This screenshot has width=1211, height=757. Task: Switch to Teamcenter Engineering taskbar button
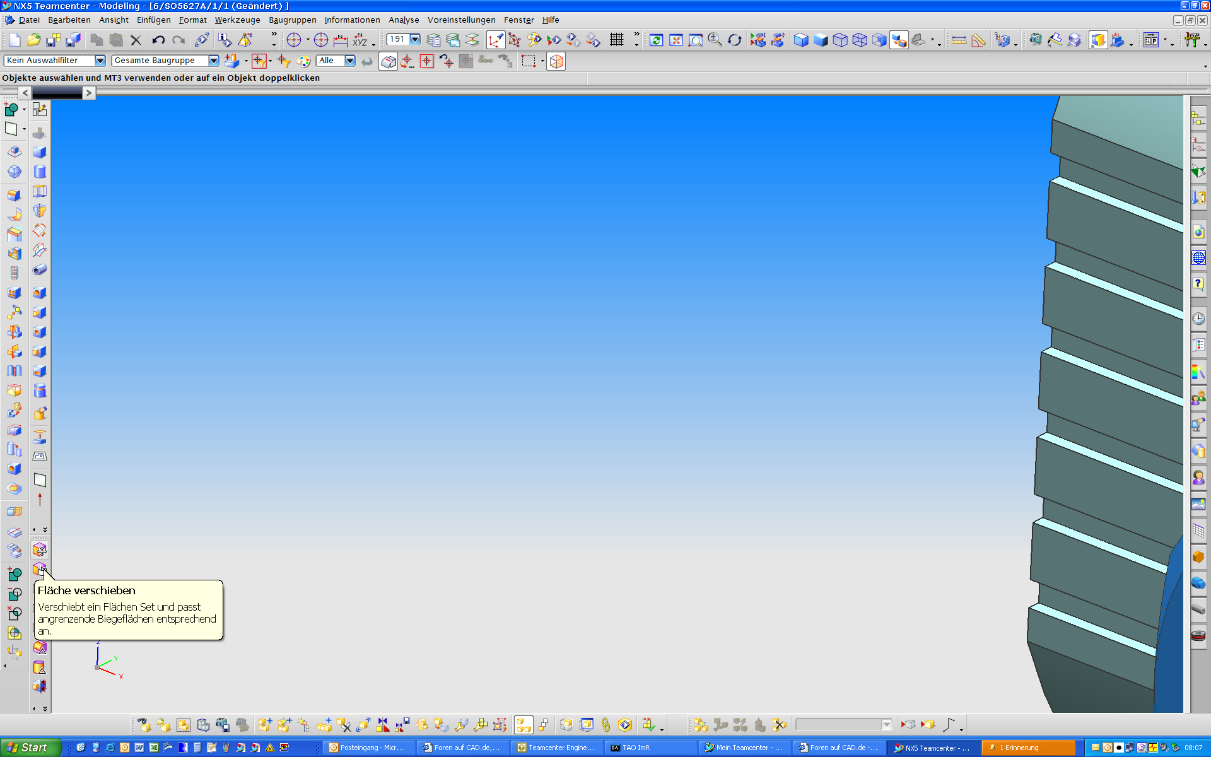coord(558,748)
